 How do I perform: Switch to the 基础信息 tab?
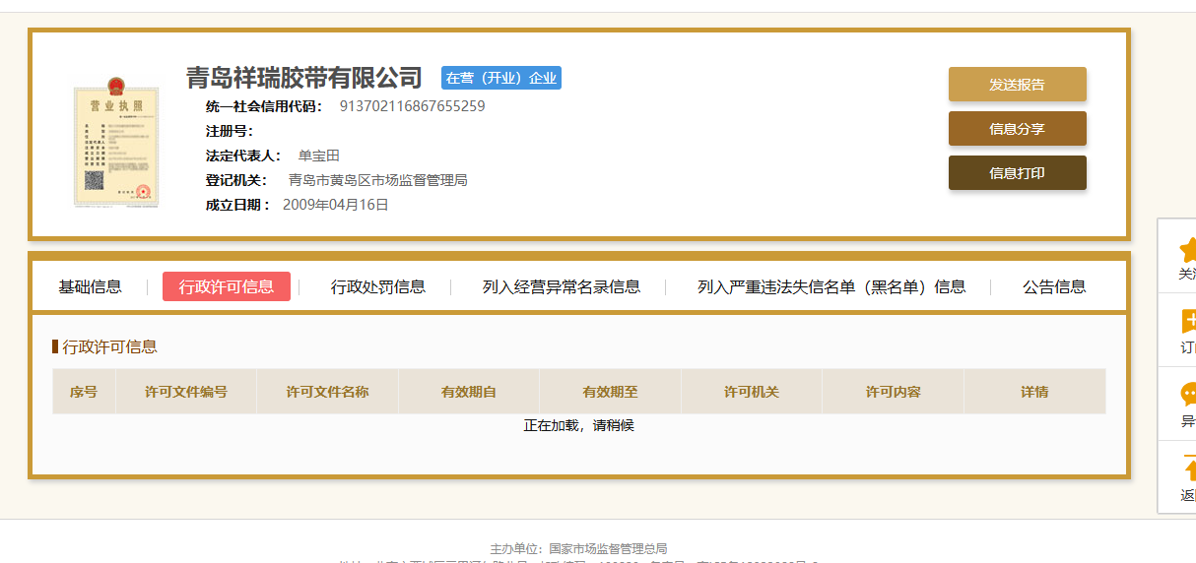point(90,286)
